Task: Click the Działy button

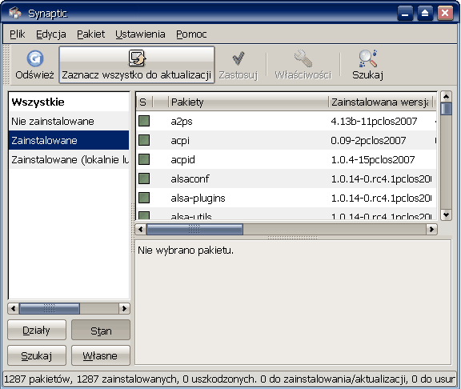Action: 37,330
